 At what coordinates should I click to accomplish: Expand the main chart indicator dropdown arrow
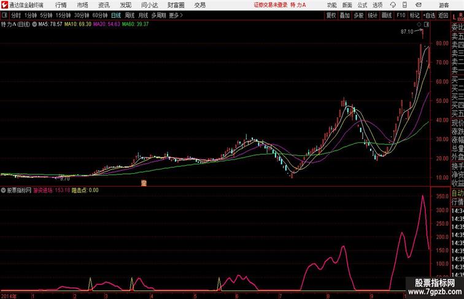click(34, 25)
